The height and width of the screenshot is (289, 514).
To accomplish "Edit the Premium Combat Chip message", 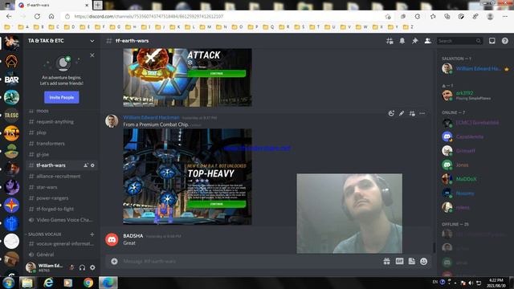I will tap(402, 113).
